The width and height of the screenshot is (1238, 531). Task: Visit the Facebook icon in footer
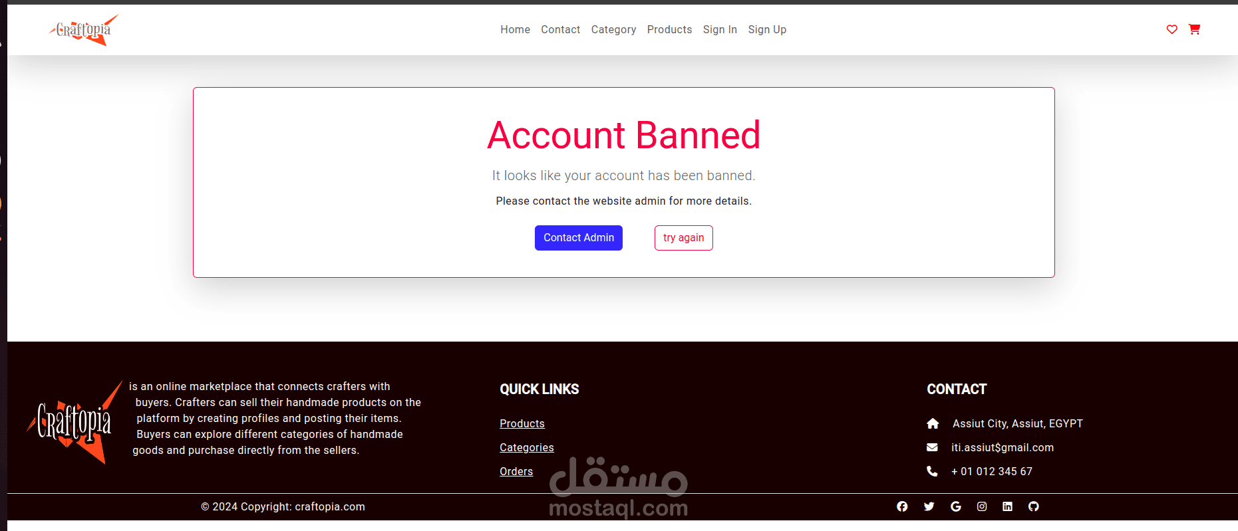tap(902, 506)
